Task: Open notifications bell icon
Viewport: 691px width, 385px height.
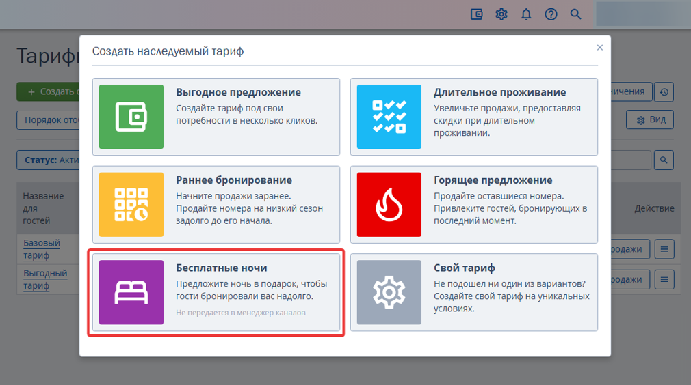Action: [x=526, y=14]
